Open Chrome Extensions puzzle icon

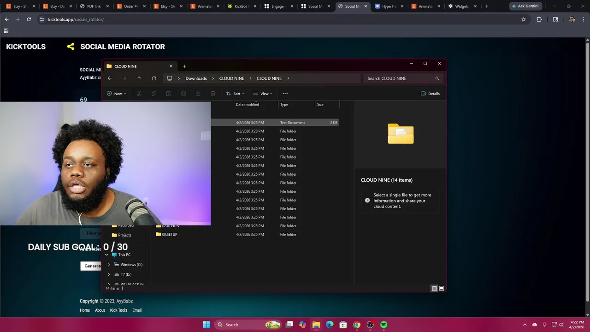coord(539,19)
